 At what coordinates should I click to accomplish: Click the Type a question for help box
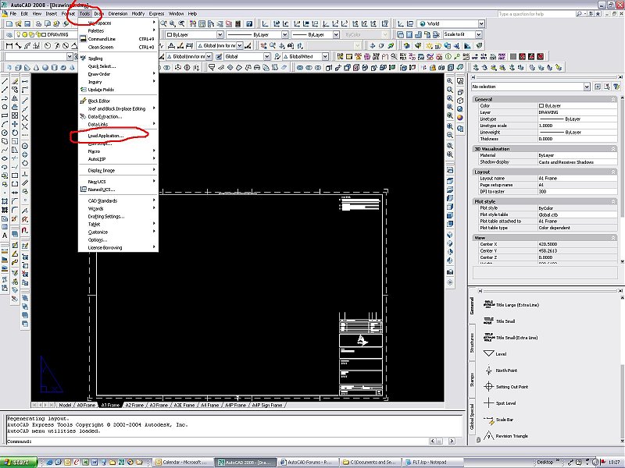[535, 14]
